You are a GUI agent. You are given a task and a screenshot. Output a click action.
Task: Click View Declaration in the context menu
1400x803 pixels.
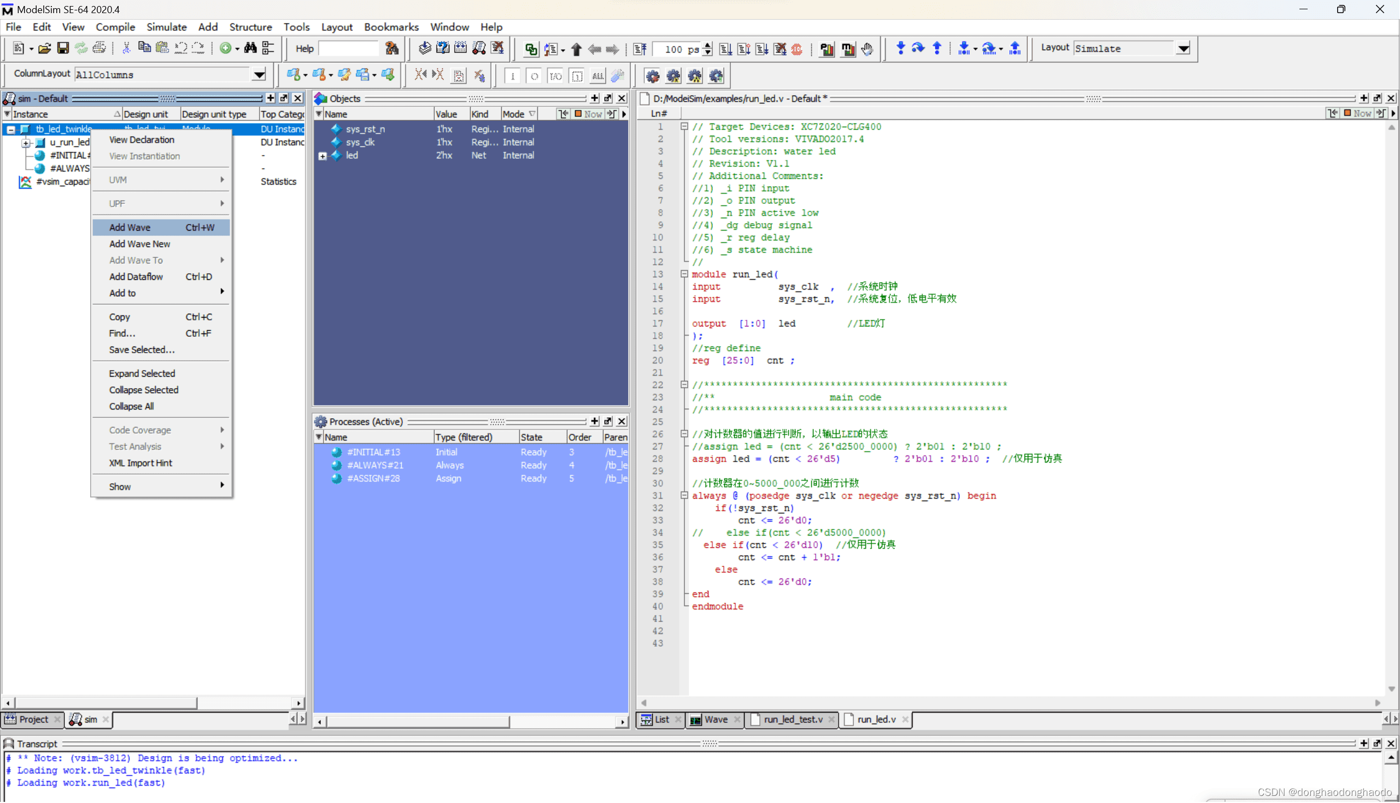click(x=142, y=139)
